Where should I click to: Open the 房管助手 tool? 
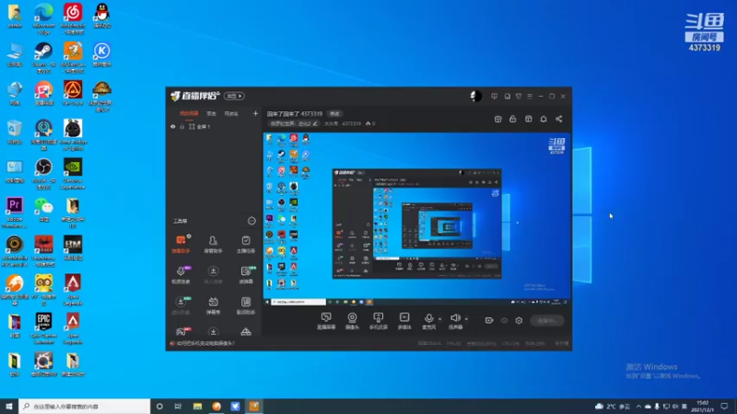click(x=213, y=244)
